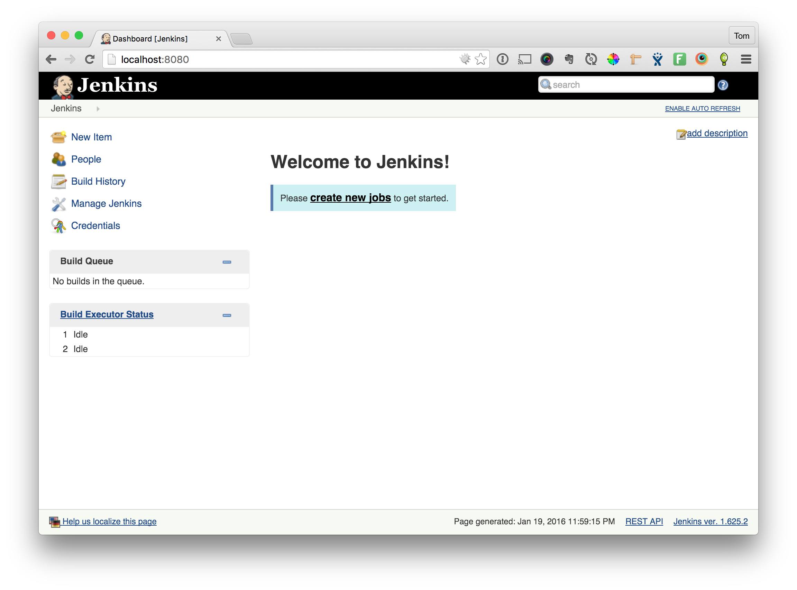Click the Evernote elephant extension icon
Viewport: 797px width, 590px height.
tap(569, 59)
